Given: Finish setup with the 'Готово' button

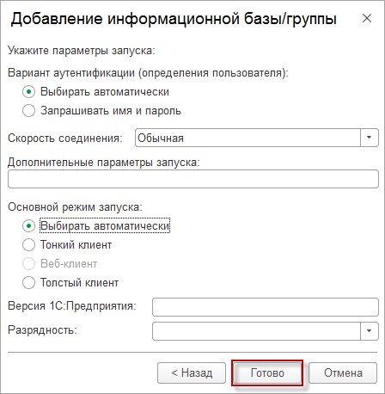Looking at the screenshot, I should (267, 372).
